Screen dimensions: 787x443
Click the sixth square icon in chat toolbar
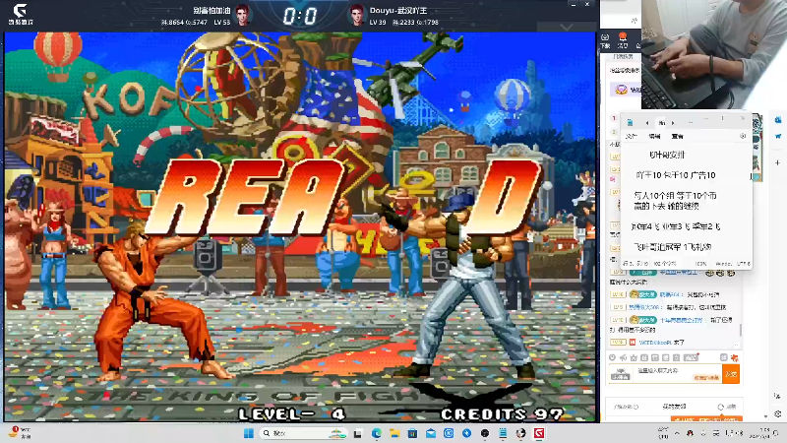(x=666, y=357)
